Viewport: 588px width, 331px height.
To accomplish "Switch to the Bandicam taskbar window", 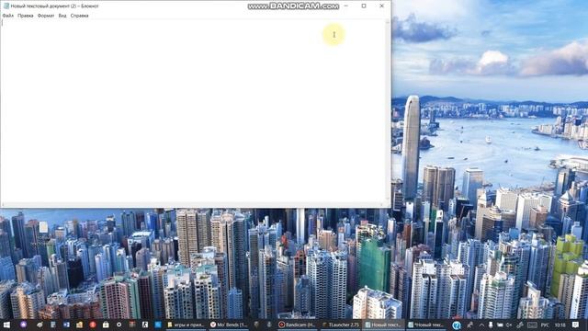I will click(x=297, y=325).
